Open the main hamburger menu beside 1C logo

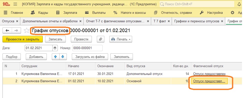(15, 4)
